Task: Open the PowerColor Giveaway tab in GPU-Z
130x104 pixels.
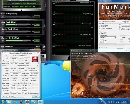Action: point(26,53)
